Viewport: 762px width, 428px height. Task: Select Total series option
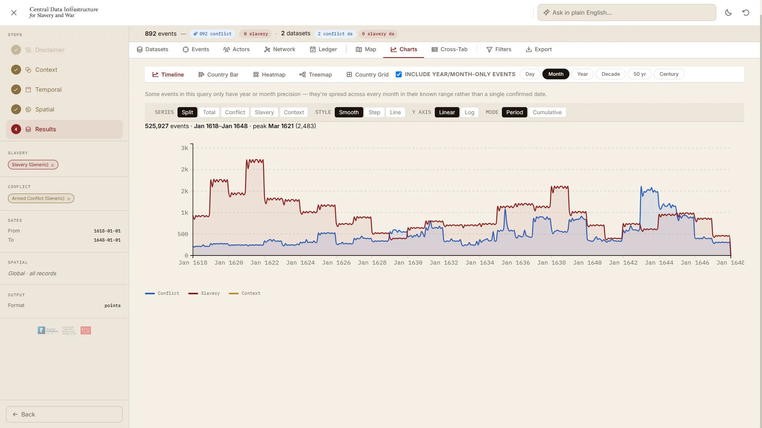pos(209,112)
